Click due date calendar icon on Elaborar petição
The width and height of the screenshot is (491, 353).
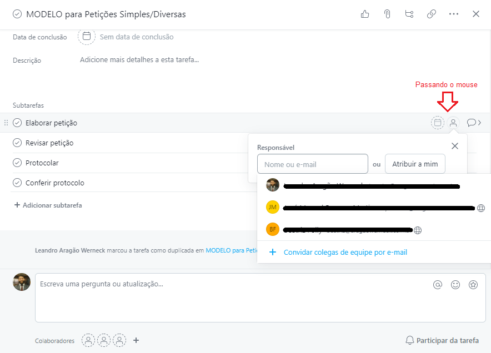tap(438, 123)
